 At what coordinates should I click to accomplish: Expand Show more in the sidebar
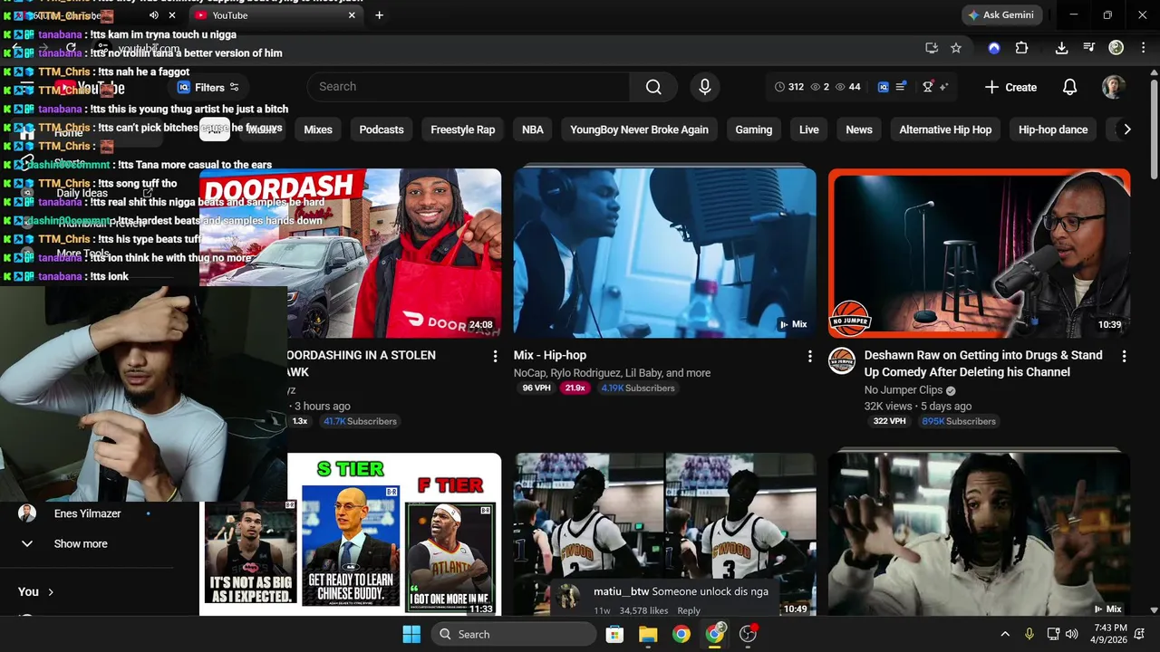click(x=80, y=544)
